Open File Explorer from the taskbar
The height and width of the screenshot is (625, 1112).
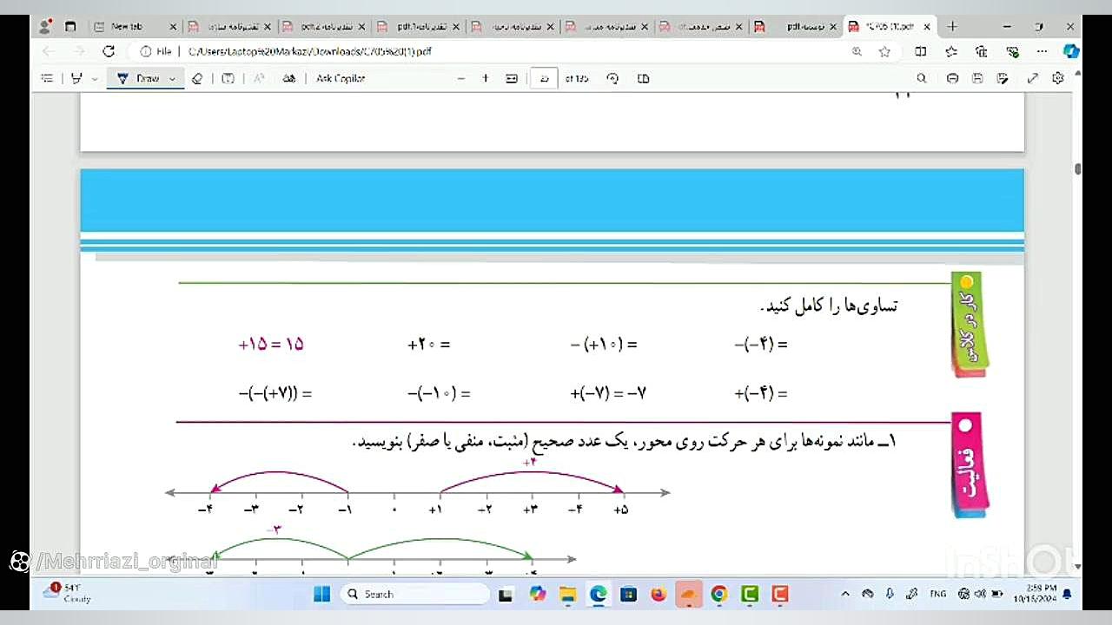(x=568, y=594)
